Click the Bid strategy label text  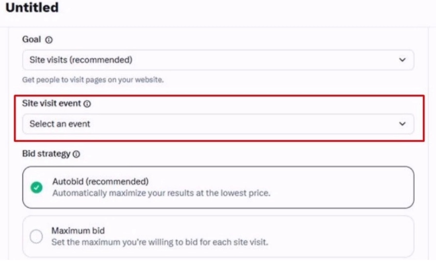(46, 153)
